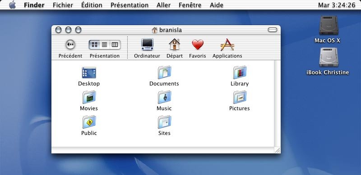Zoom the branisla window with the third button
This screenshot has height=175, width=361.
(x=78, y=30)
